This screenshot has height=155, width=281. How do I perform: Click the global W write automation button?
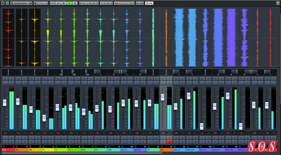click(x=94, y=3)
